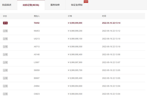Click the 竞拍人 column header

(37, 16)
